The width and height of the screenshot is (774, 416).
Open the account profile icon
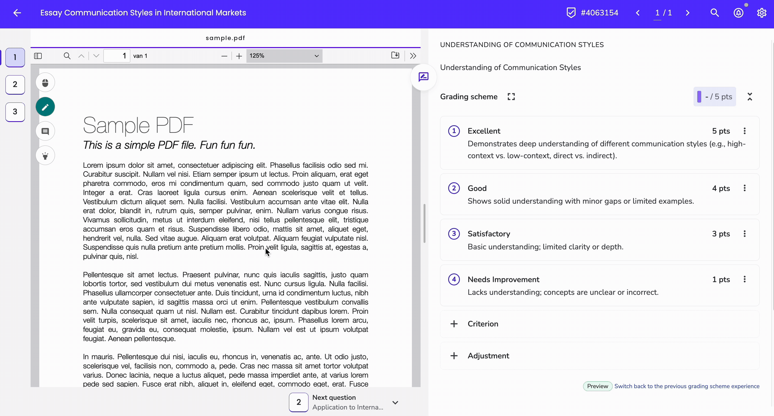click(738, 13)
